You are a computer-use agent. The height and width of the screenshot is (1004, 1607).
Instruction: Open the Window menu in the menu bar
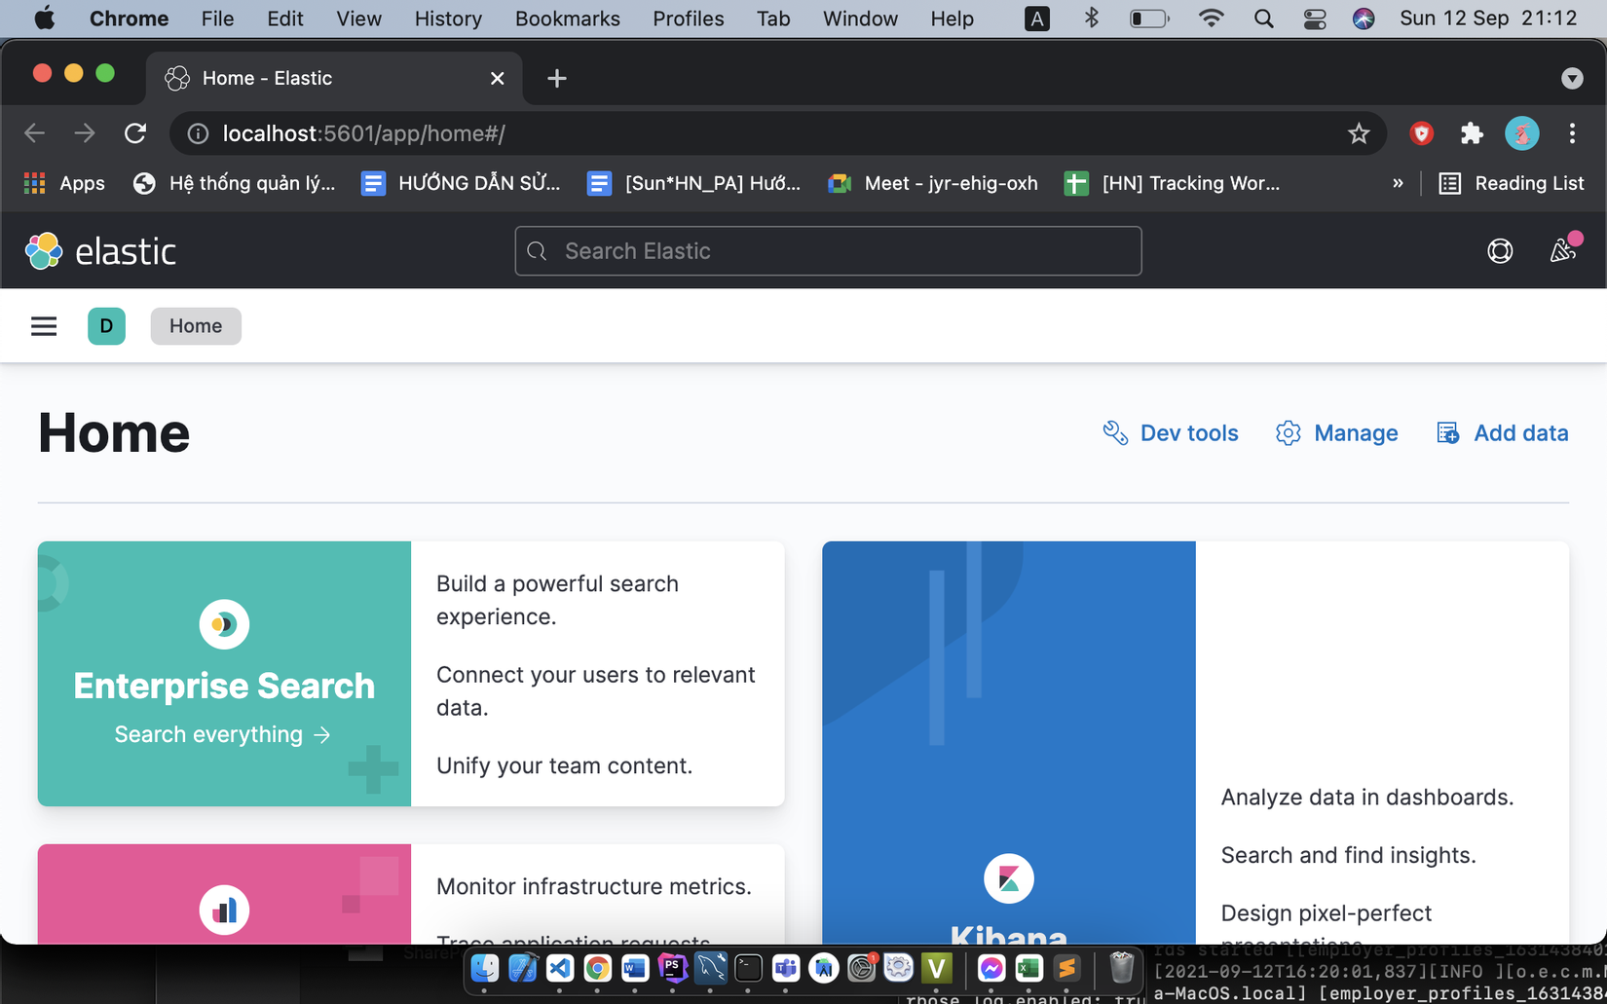coord(860,19)
